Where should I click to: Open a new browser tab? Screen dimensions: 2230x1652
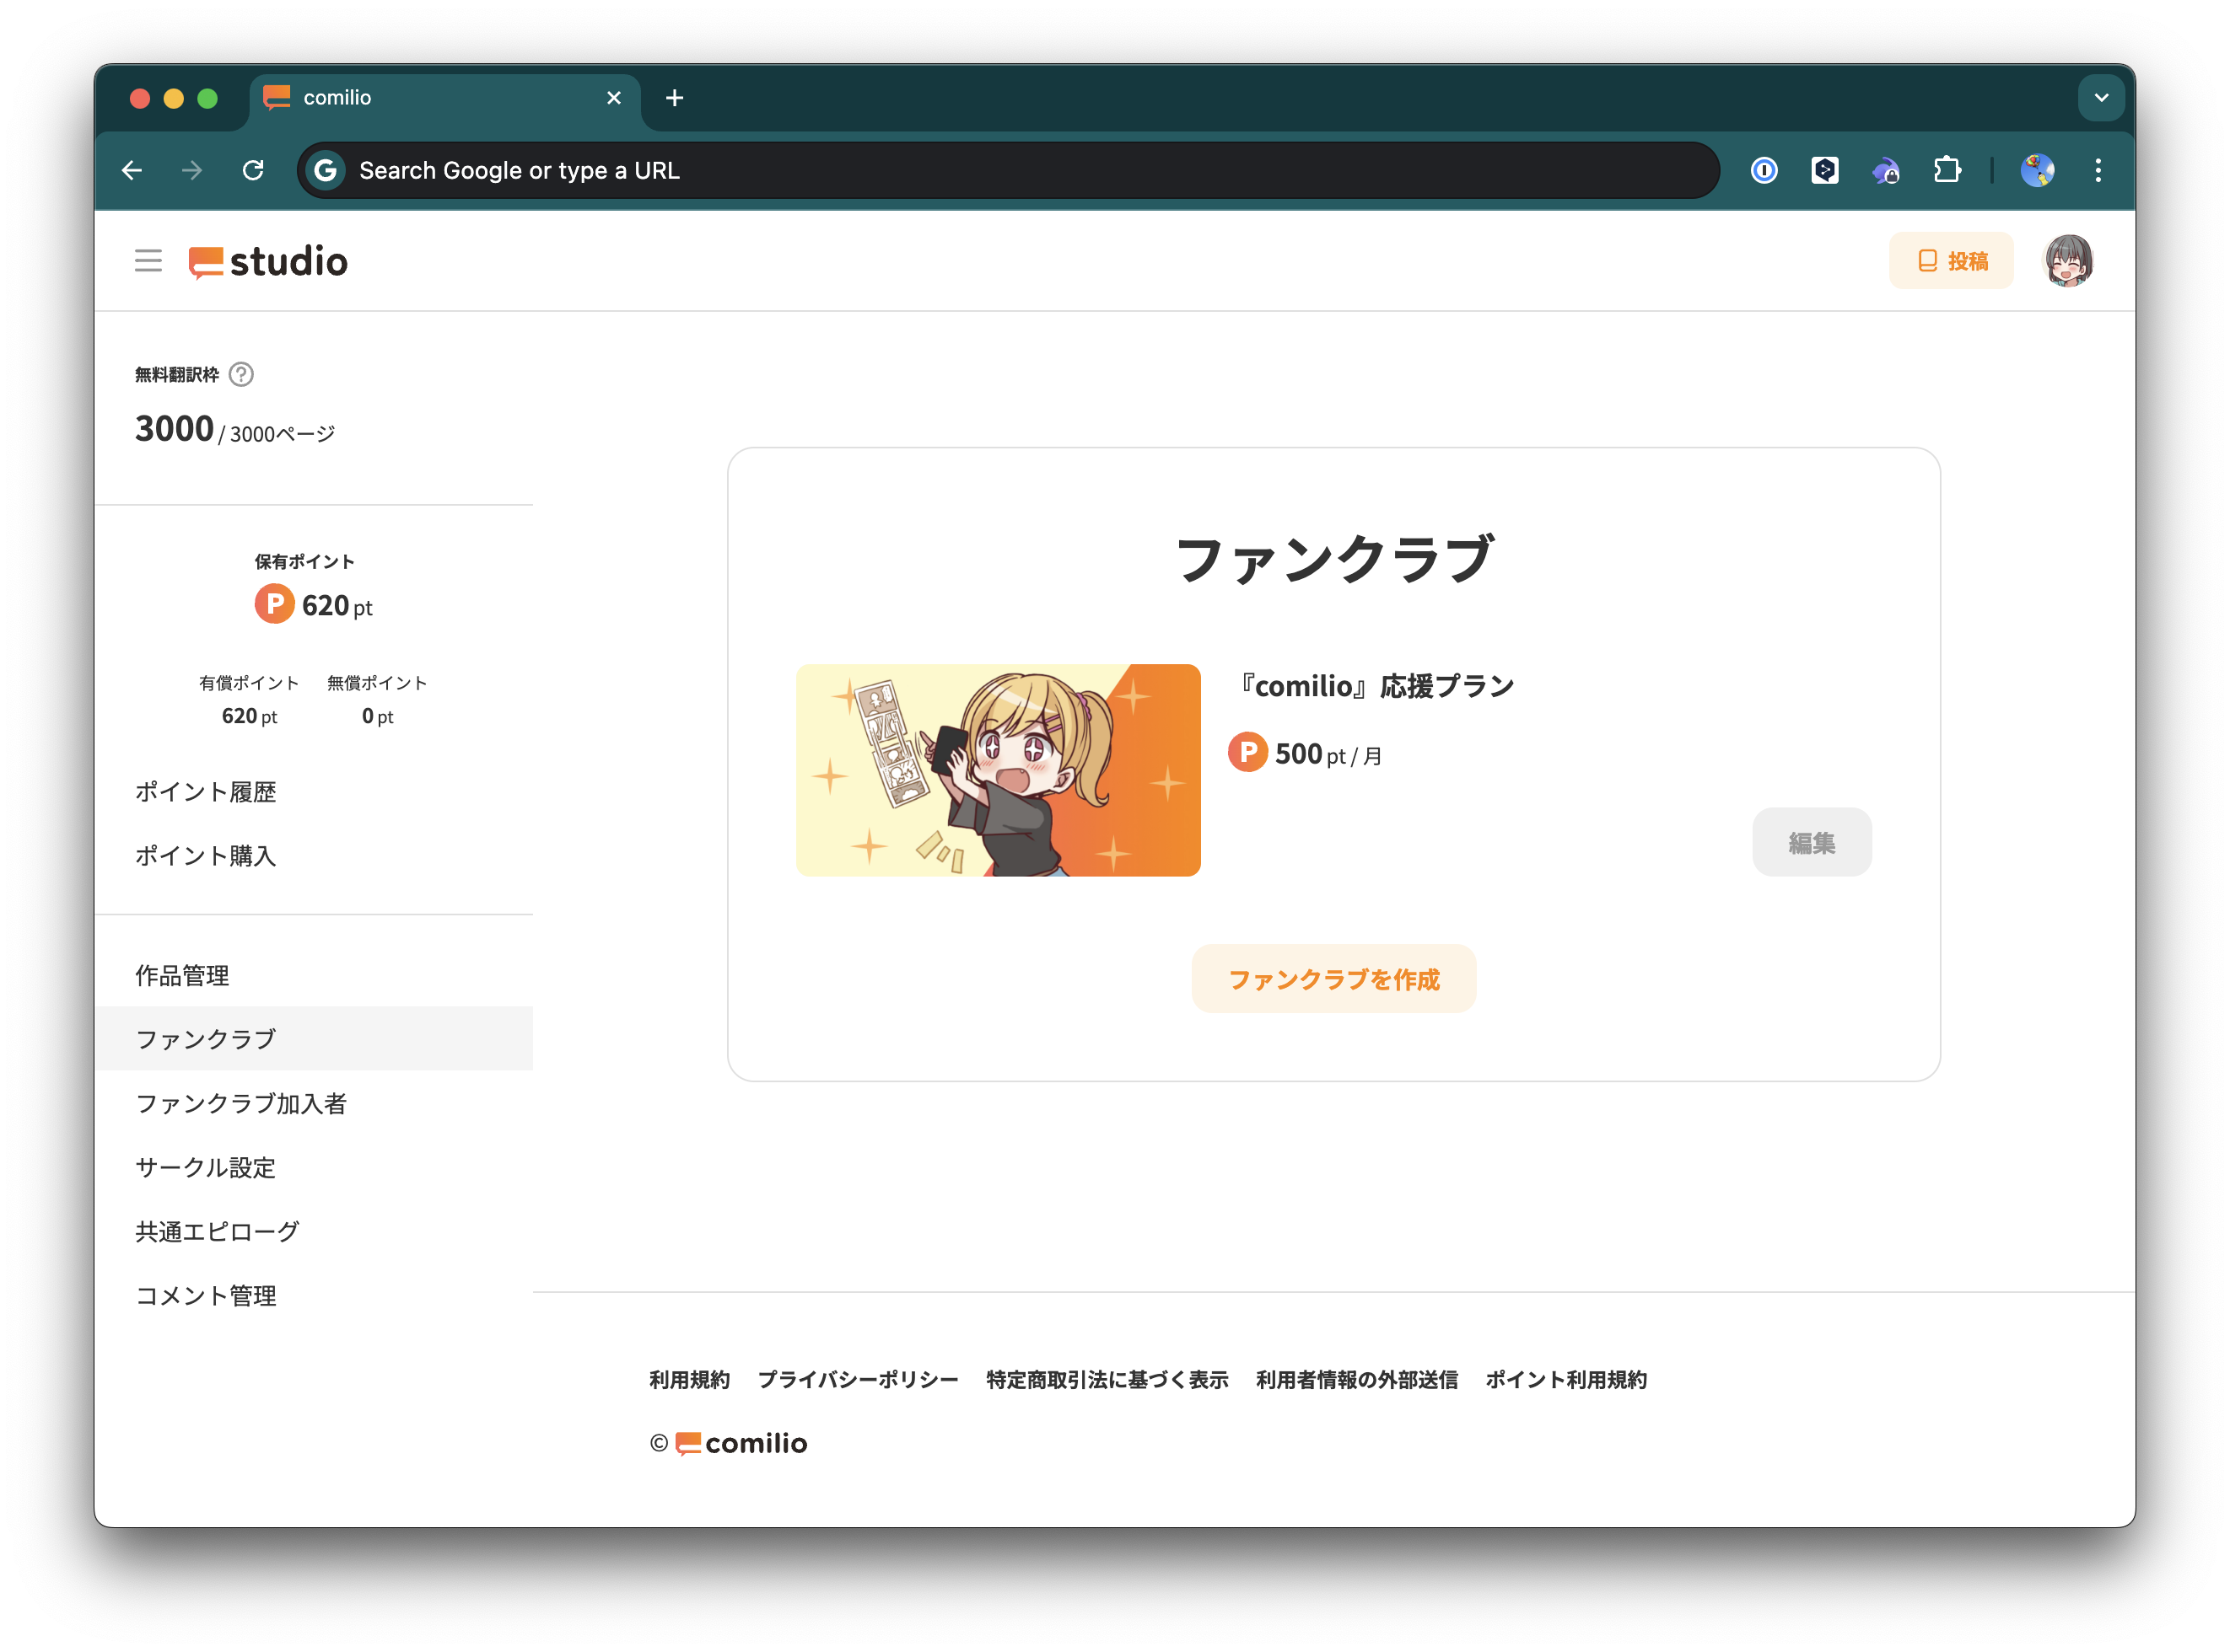pyautogui.click(x=674, y=98)
